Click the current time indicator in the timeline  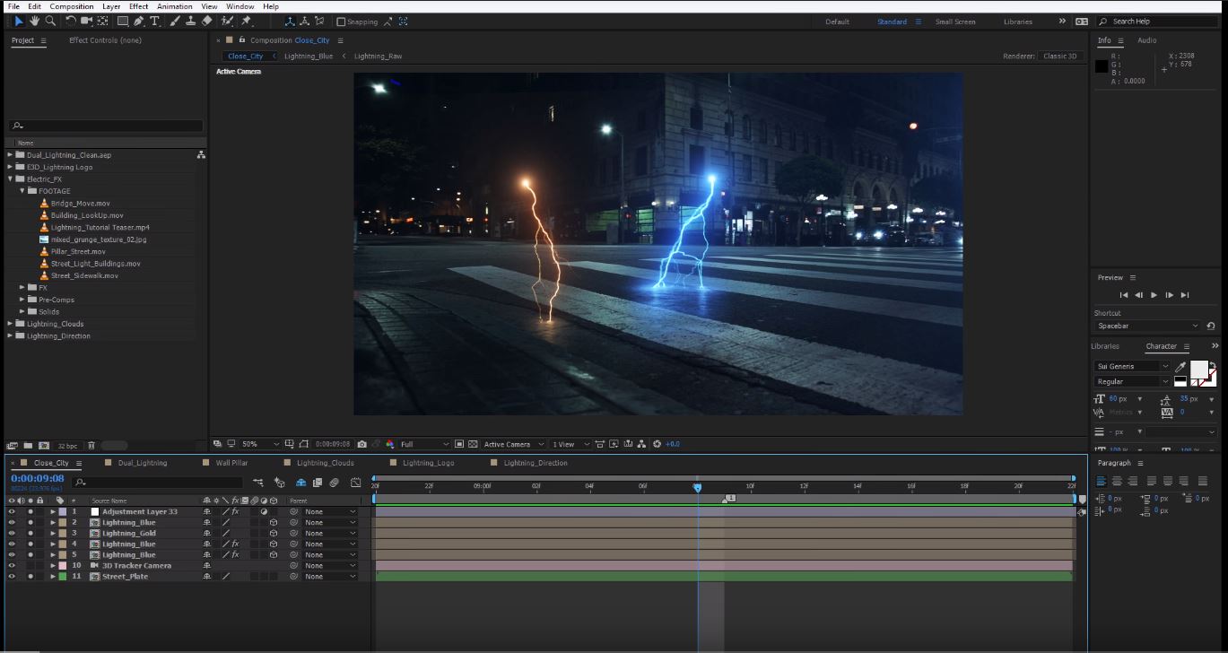pyautogui.click(x=698, y=487)
